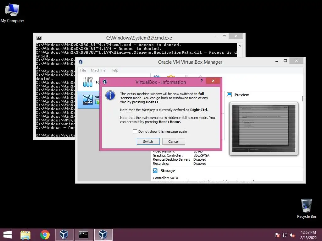Maximize the VirtualBox Manager window
This screenshot has width=322, height=241.
285,61
